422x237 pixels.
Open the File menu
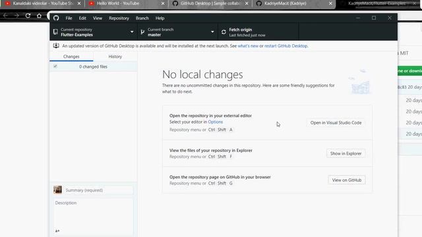point(69,18)
